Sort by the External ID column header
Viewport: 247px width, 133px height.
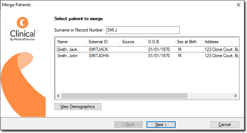point(103,42)
